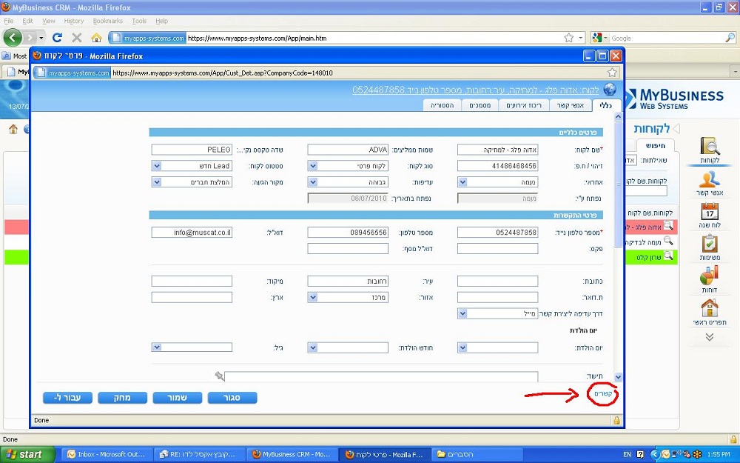Screen dimensions: 740x463
Task: Expand אזור region dropdown
Action: [312, 297]
